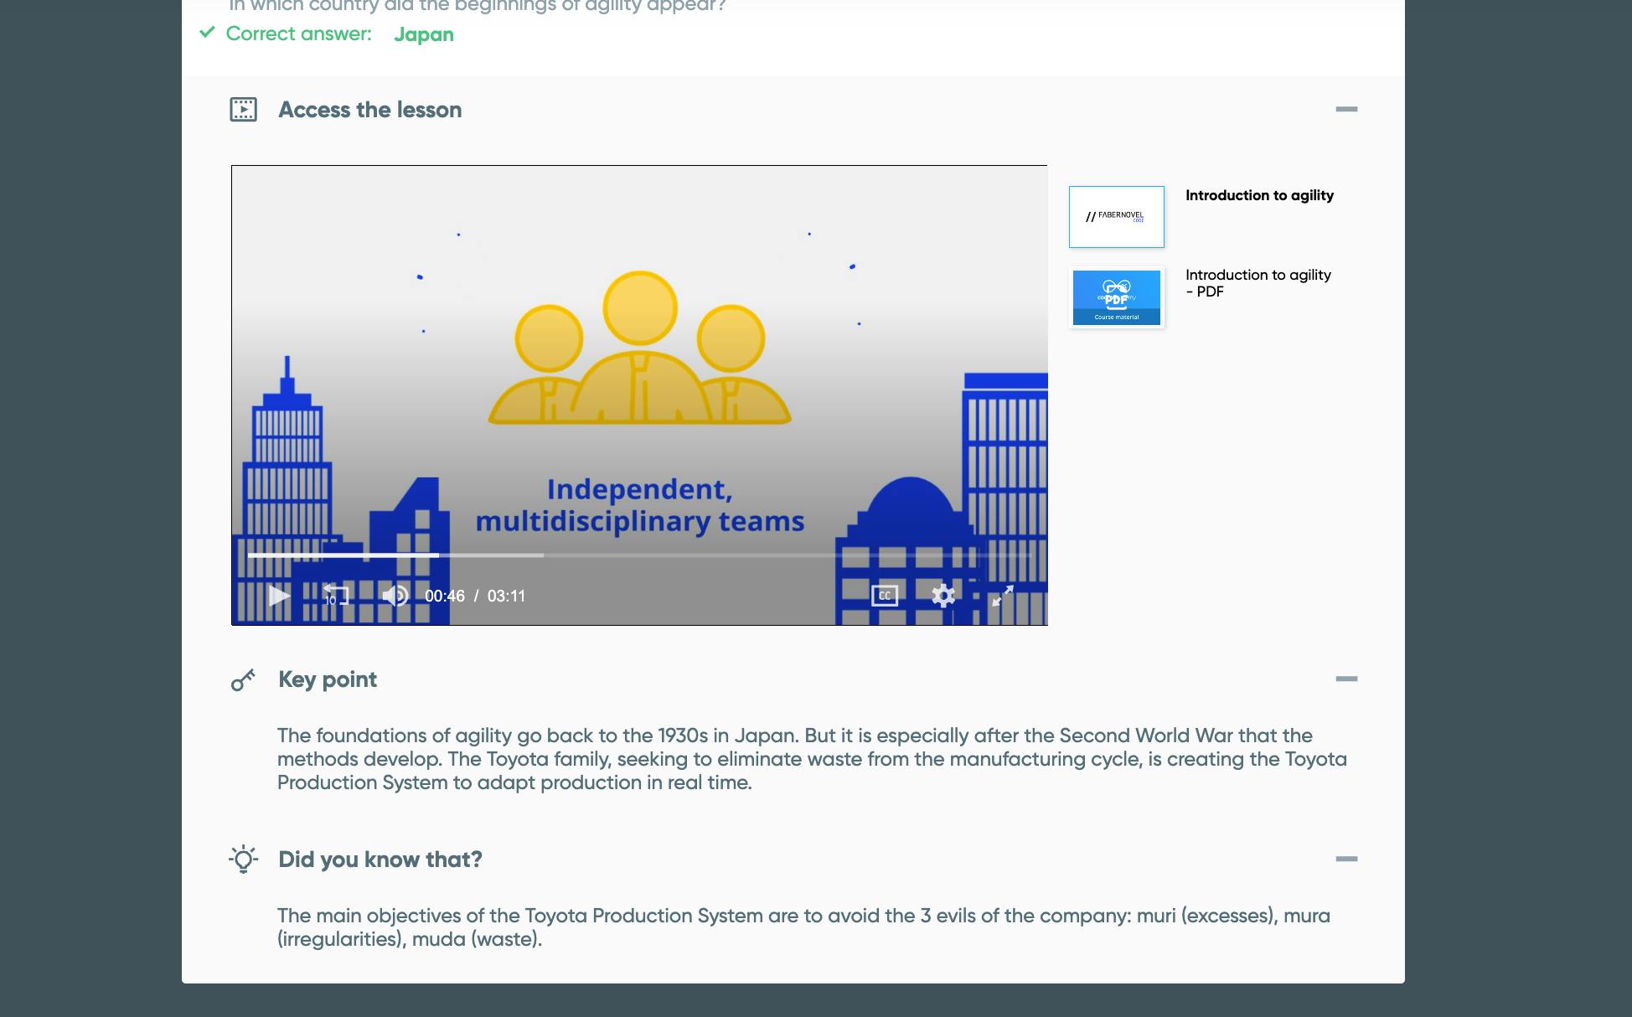This screenshot has width=1632, height=1017.
Task: Mute the video volume
Action: click(x=395, y=596)
